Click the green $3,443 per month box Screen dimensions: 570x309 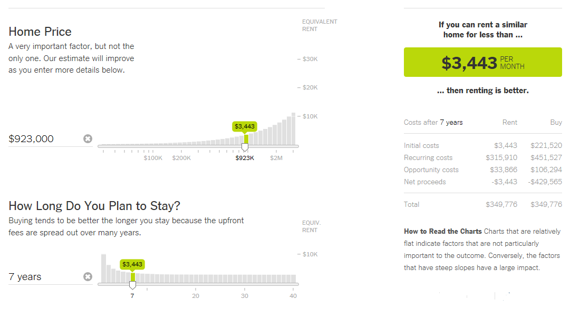[x=483, y=62]
